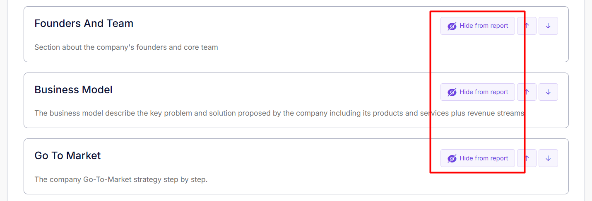The height and width of the screenshot is (201, 592).
Task: Hide Go To Market from report
Action: (483, 158)
